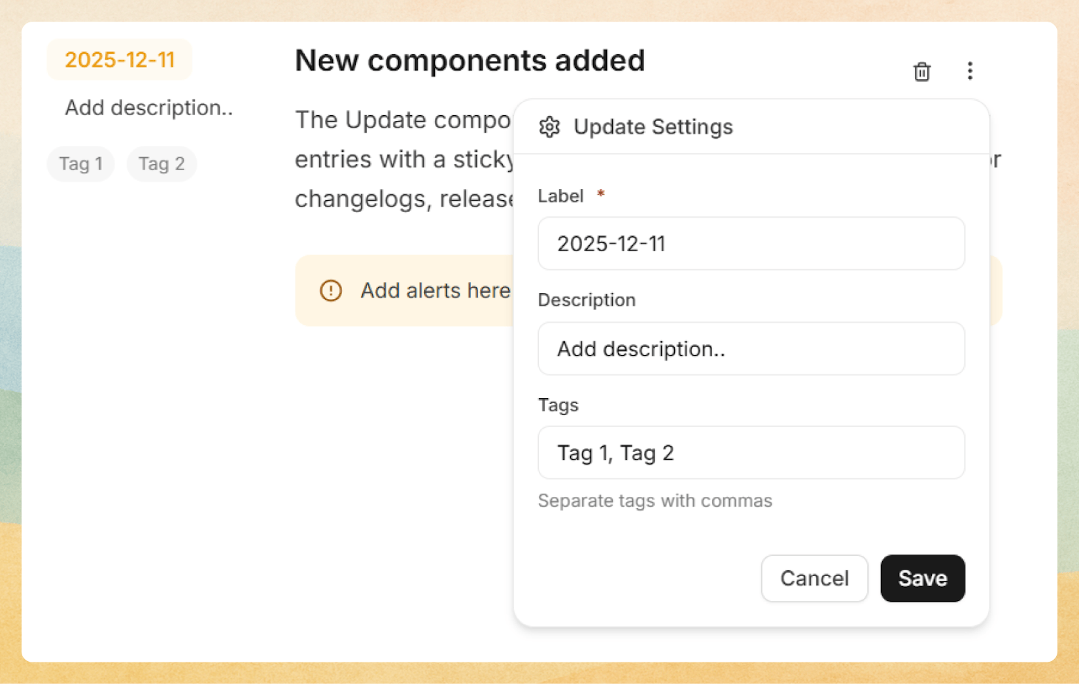Click the 'Add alerts here' callout text
This screenshot has width=1079, height=684.
point(435,290)
